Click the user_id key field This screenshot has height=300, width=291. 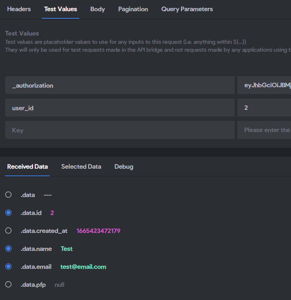tap(120, 108)
